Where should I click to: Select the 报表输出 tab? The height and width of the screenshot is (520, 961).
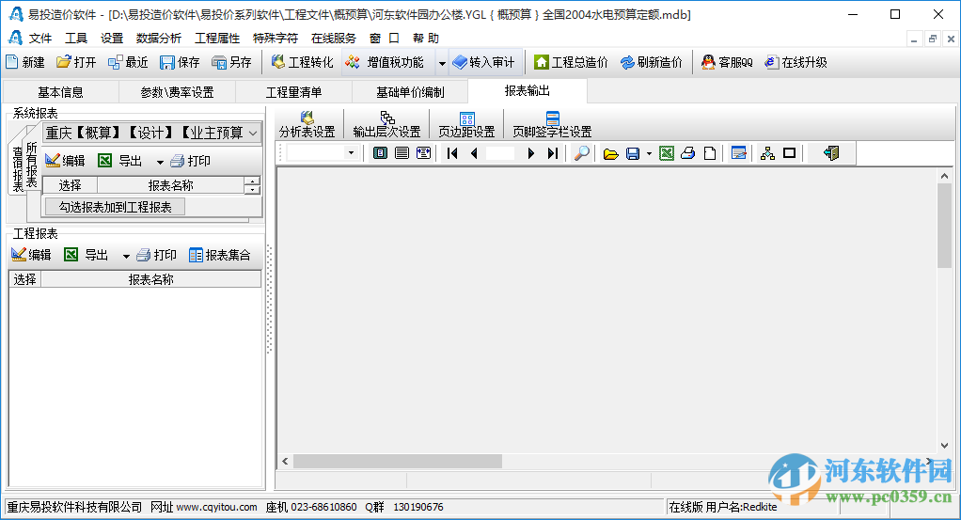[x=528, y=91]
